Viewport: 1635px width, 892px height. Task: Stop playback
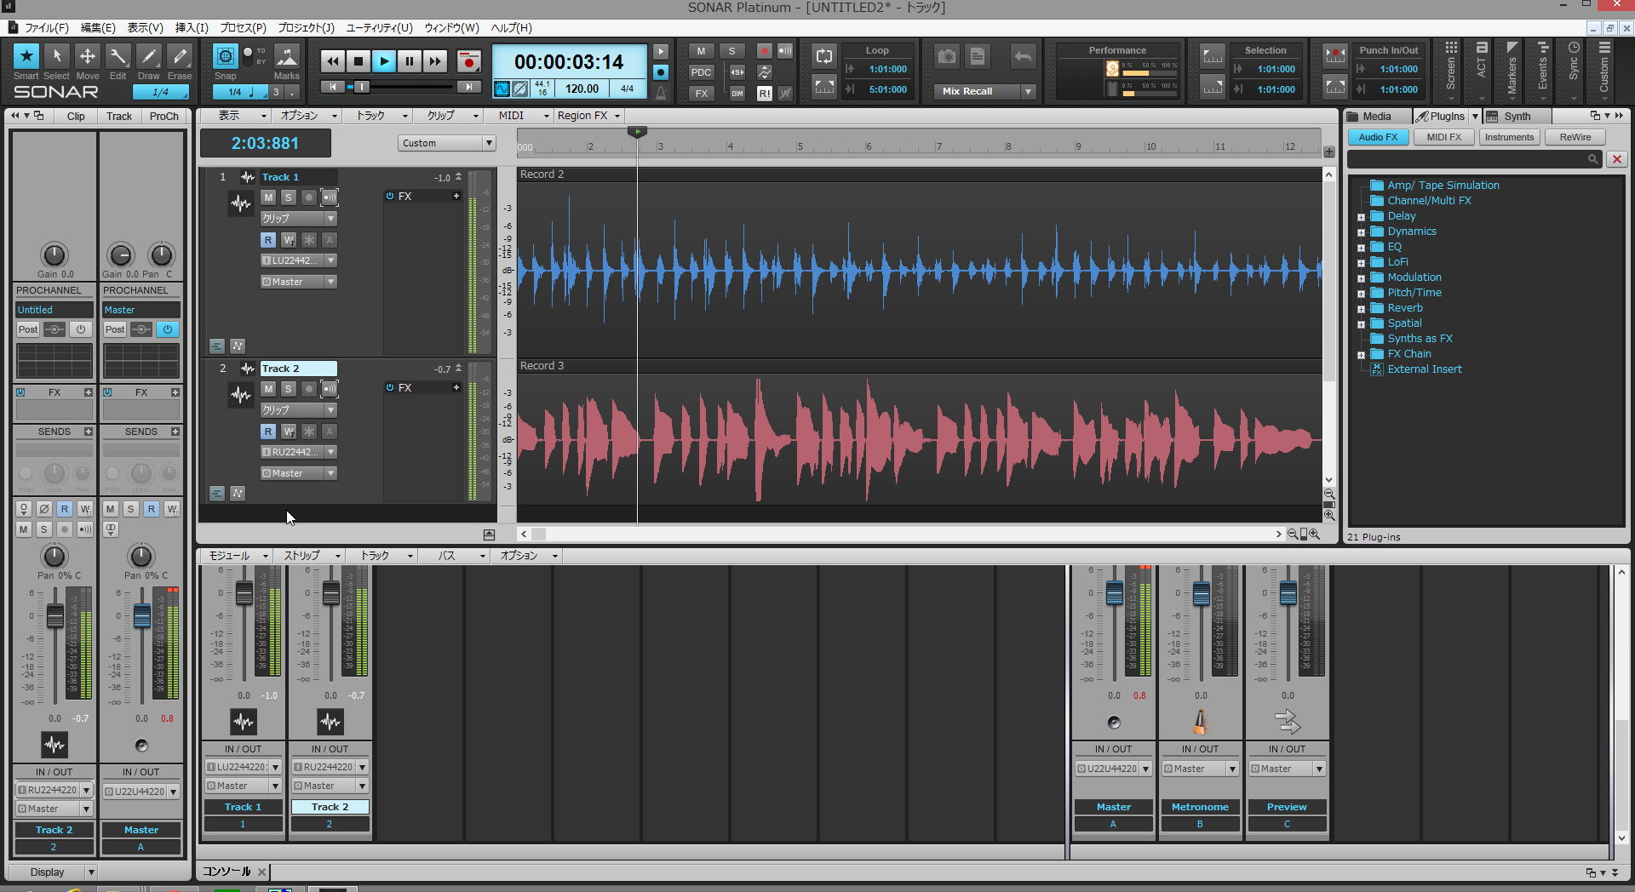point(359,61)
